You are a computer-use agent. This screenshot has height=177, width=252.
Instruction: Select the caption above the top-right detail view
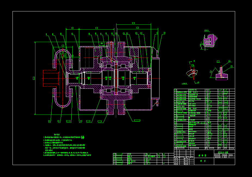pyautogui.click(x=206, y=31)
